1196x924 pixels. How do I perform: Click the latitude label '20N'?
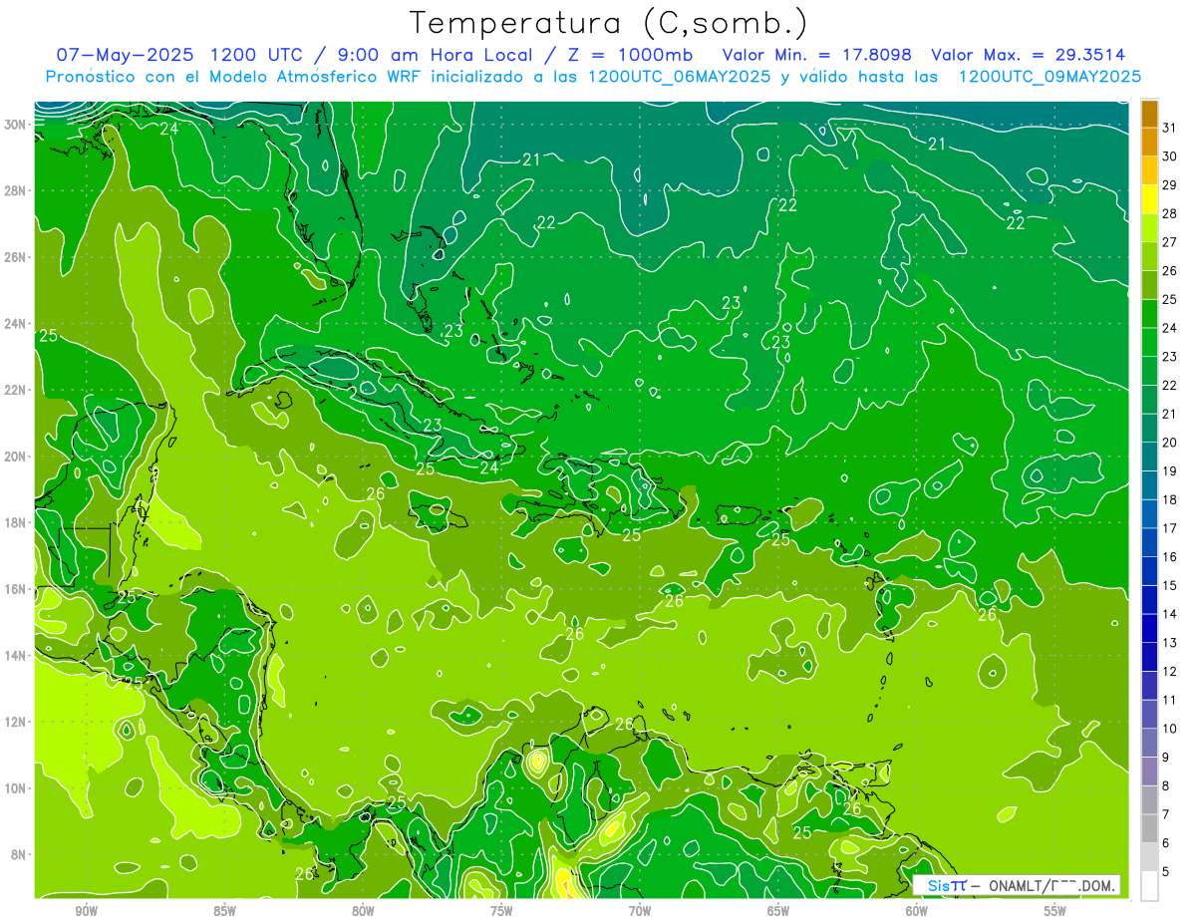pyautogui.click(x=16, y=457)
